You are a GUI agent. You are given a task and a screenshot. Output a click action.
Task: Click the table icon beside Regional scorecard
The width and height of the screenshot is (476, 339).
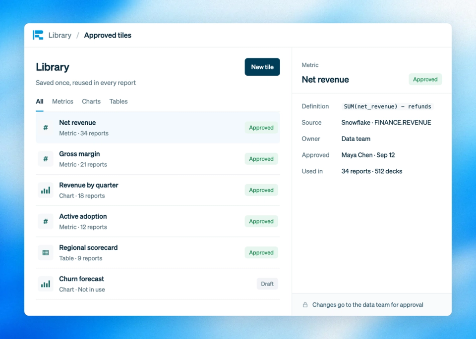click(x=46, y=253)
